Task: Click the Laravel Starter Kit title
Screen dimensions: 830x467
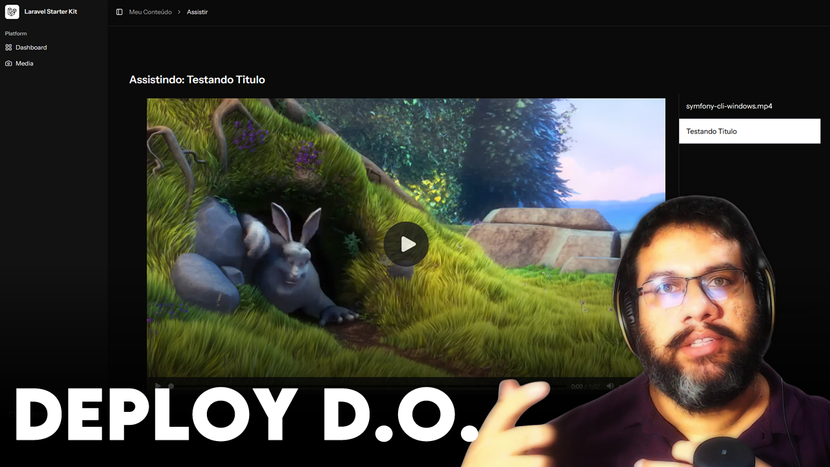Action: [x=51, y=12]
